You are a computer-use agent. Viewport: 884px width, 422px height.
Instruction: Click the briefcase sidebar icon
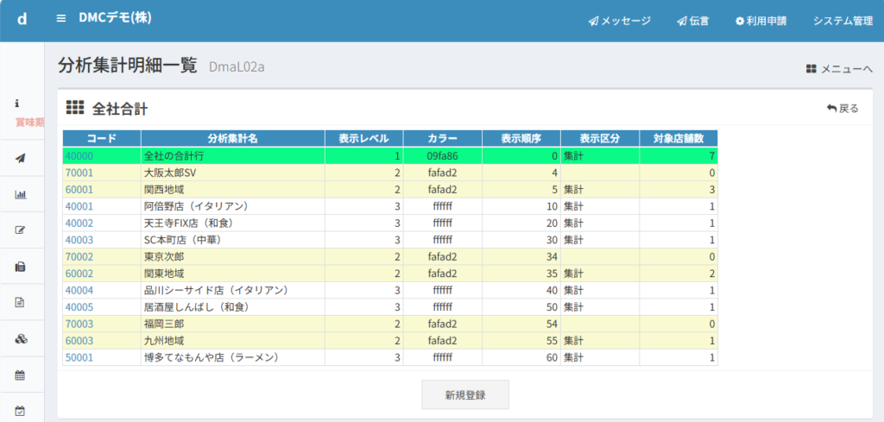tap(22, 266)
